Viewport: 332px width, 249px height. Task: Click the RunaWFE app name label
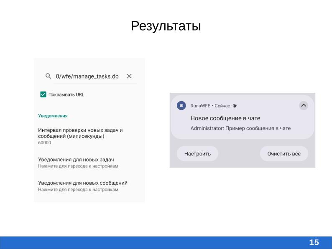200,106
